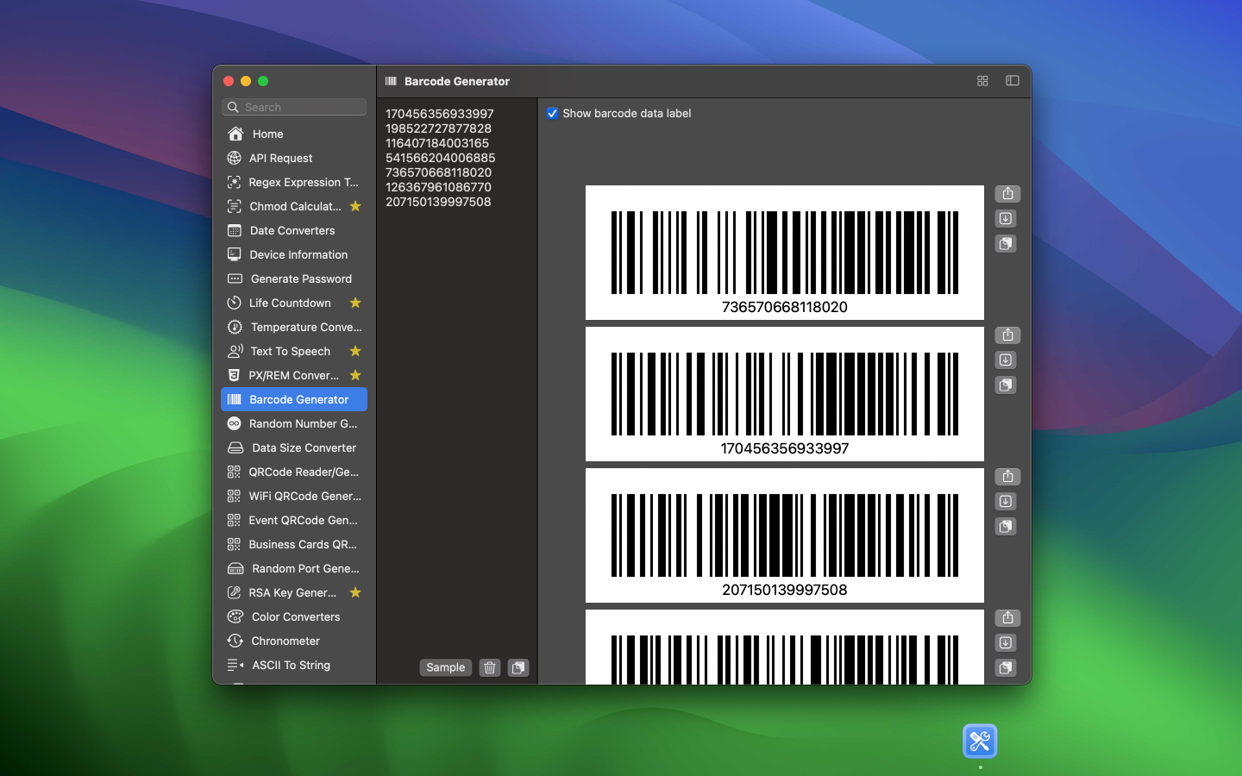
Task: Open Temperature Converter tool
Action: pyautogui.click(x=294, y=327)
